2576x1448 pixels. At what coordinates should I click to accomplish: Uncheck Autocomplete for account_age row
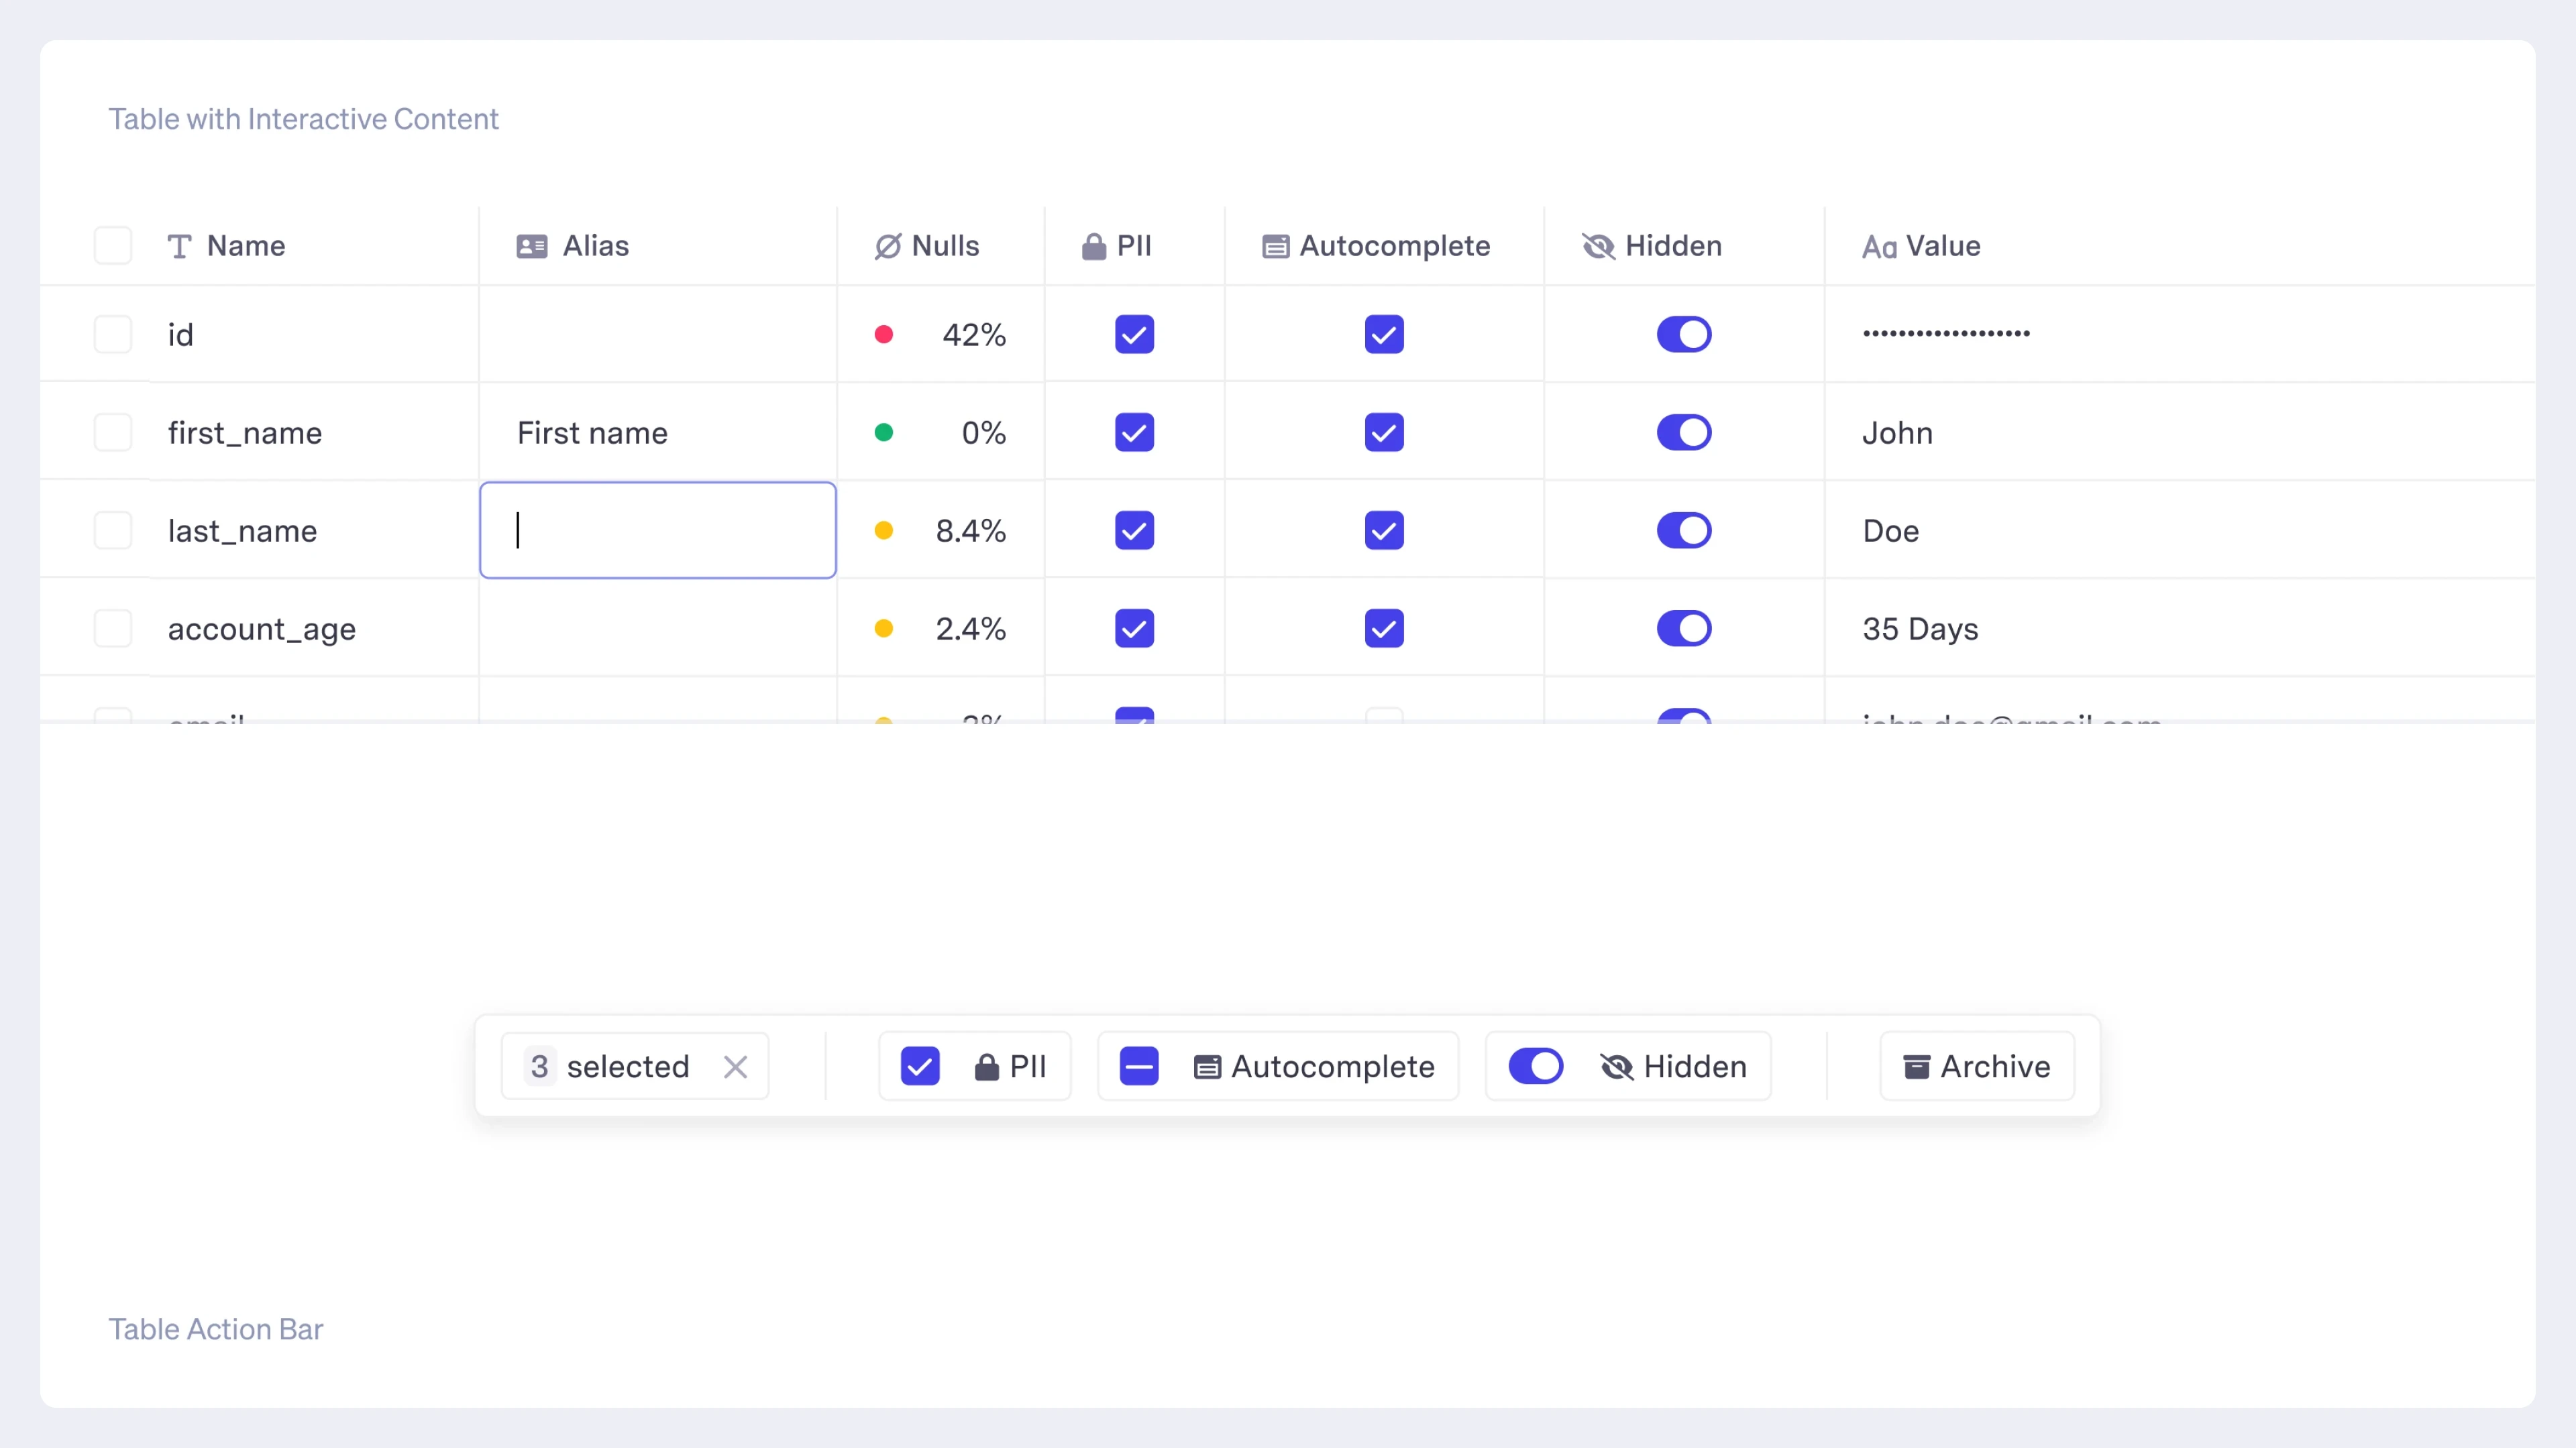tap(1384, 629)
